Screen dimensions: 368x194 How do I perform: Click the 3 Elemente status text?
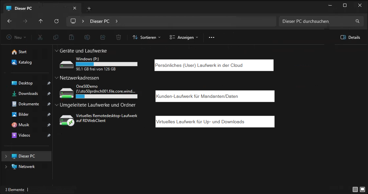15,190
